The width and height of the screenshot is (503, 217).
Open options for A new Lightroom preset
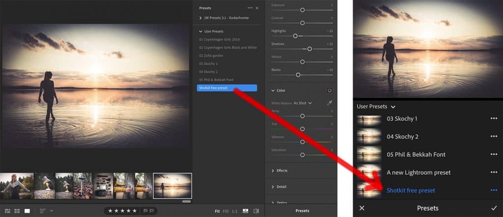494,172
